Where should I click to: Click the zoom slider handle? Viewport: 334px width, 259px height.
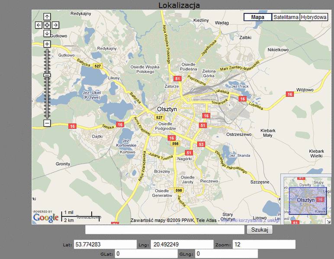47,76
